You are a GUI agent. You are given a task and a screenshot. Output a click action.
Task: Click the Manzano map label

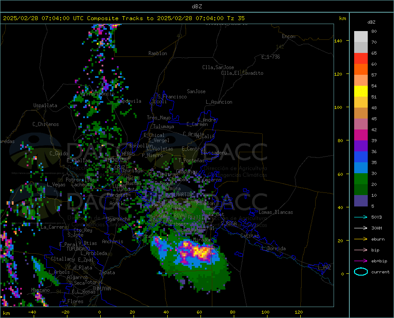(40, 290)
